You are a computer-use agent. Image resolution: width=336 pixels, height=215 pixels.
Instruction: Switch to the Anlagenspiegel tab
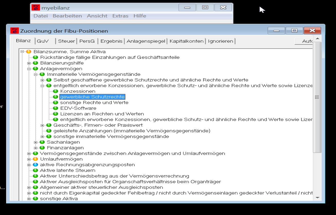[146, 41]
